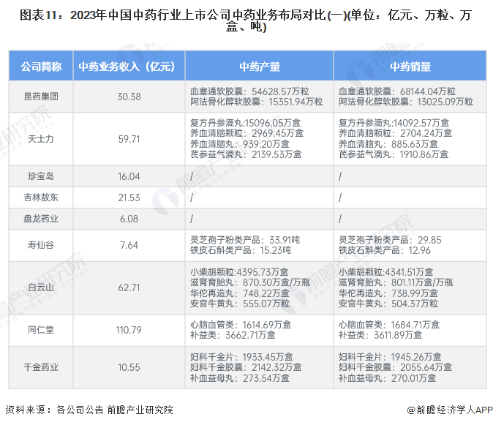Click sales text 铁皮石斛类产品：12.96
Screen dimensions: 493x425
[385, 250]
